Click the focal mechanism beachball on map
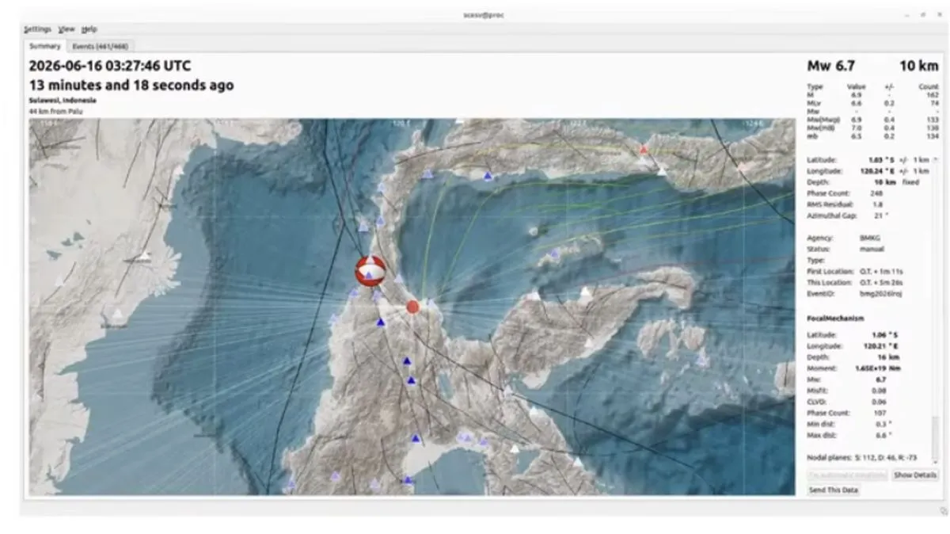 (370, 271)
